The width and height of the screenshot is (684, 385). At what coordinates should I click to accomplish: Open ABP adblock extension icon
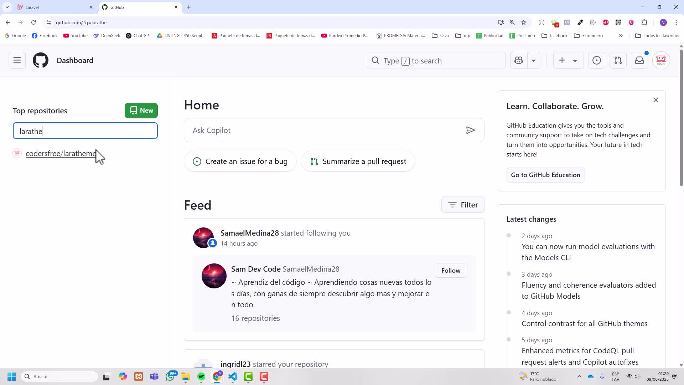coord(606,22)
